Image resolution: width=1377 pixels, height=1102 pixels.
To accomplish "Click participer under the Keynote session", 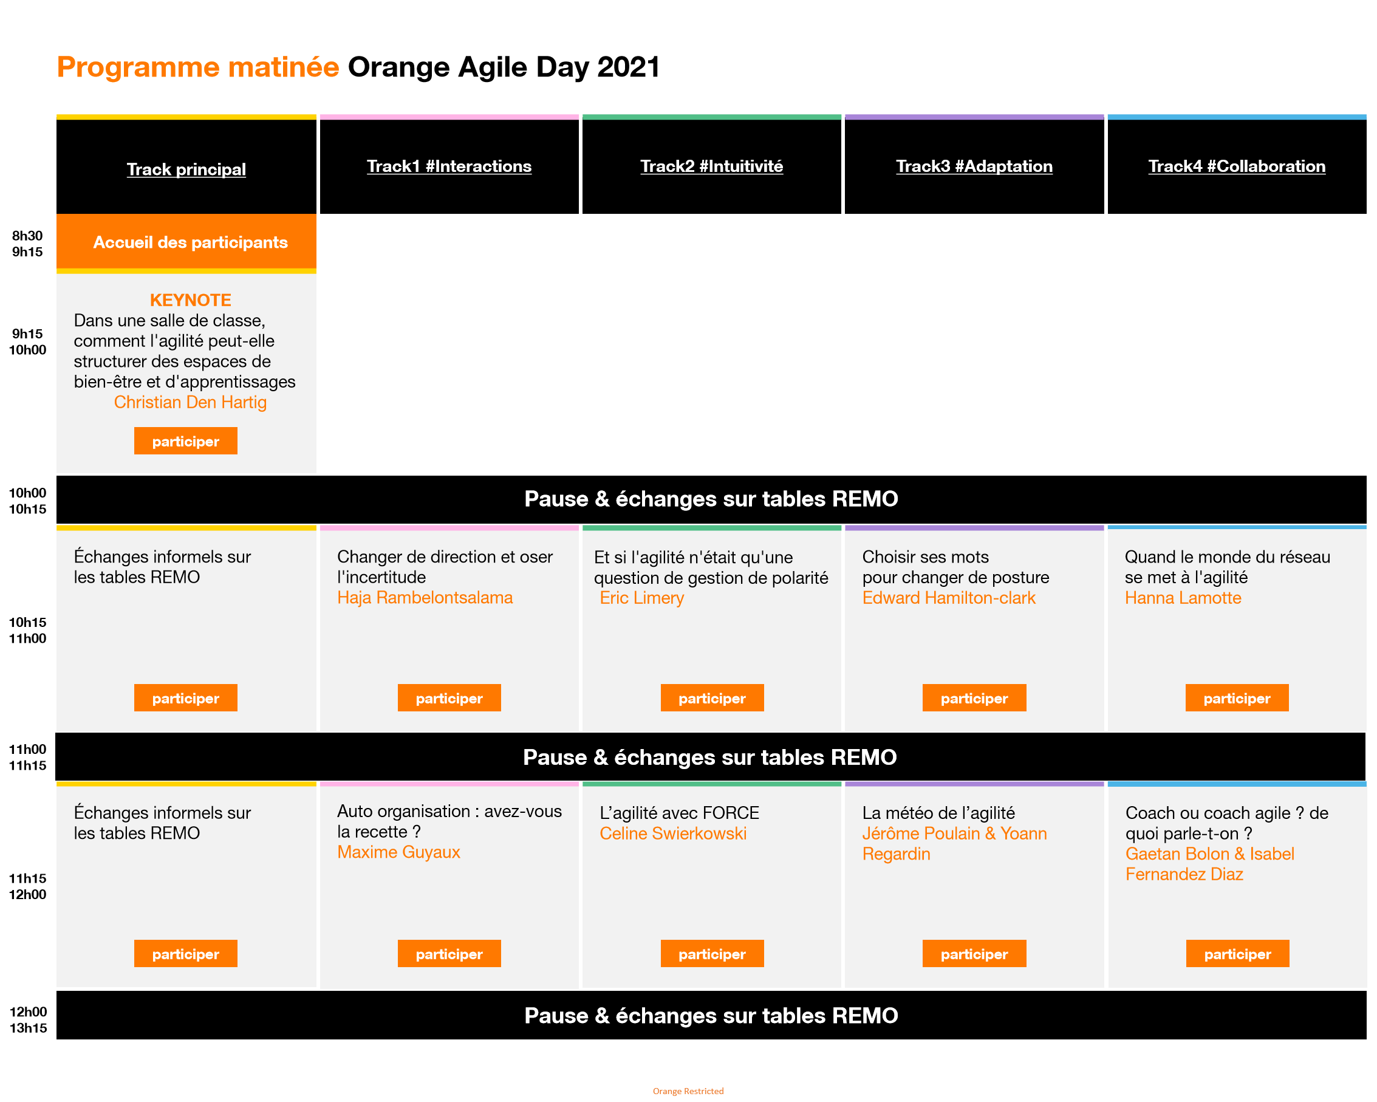I will pyautogui.click(x=185, y=441).
